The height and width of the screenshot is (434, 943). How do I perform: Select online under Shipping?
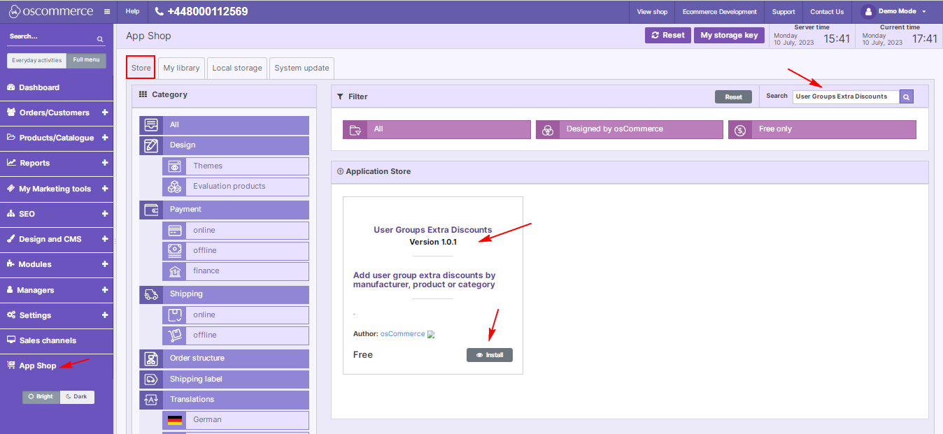coord(236,315)
